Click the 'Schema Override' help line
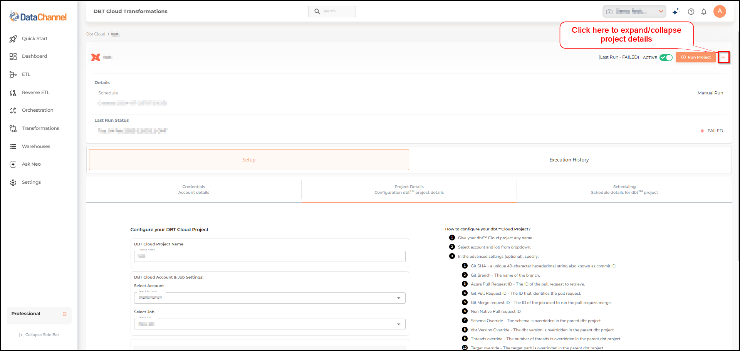This screenshot has width=740, height=351. (536, 321)
